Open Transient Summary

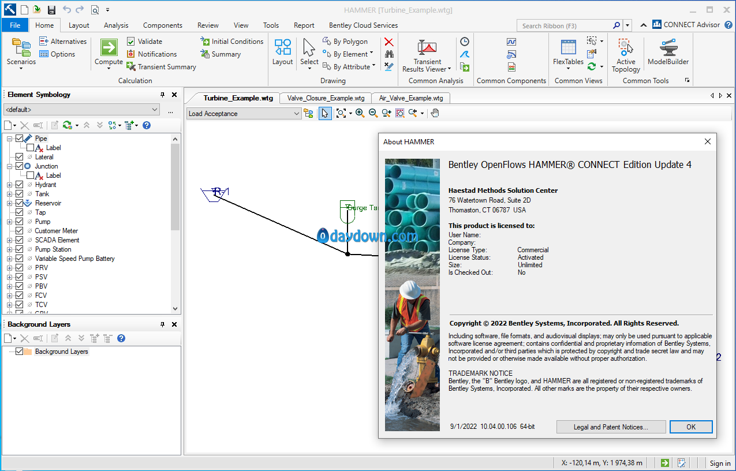[161, 67]
